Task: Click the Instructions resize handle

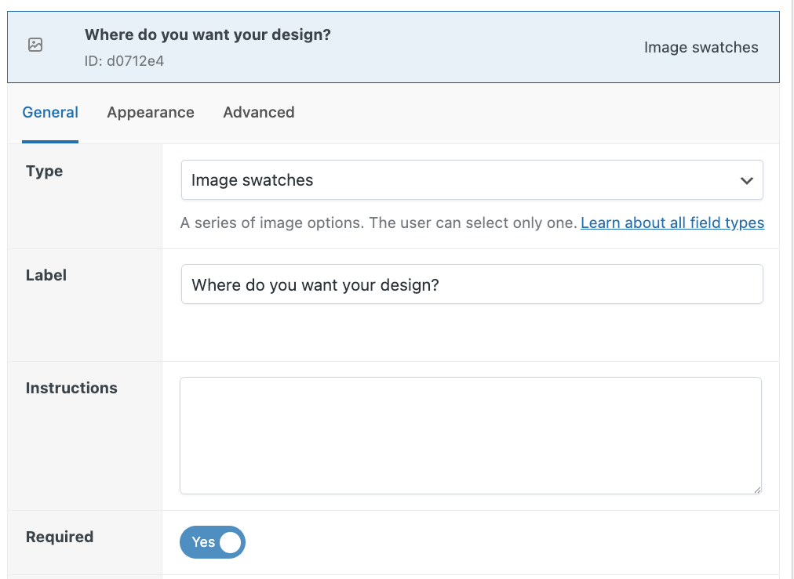Action: pos(757,488)
